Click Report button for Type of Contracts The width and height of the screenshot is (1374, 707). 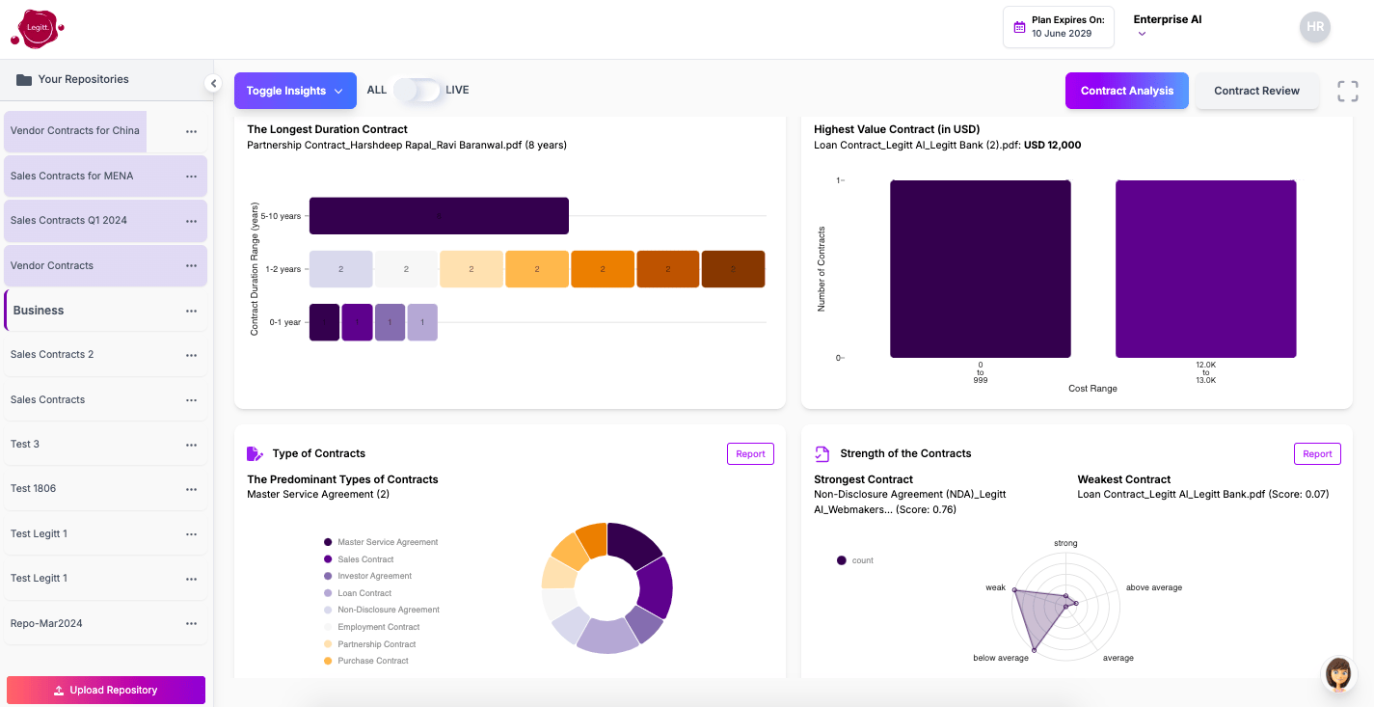(x=750, y=453)
